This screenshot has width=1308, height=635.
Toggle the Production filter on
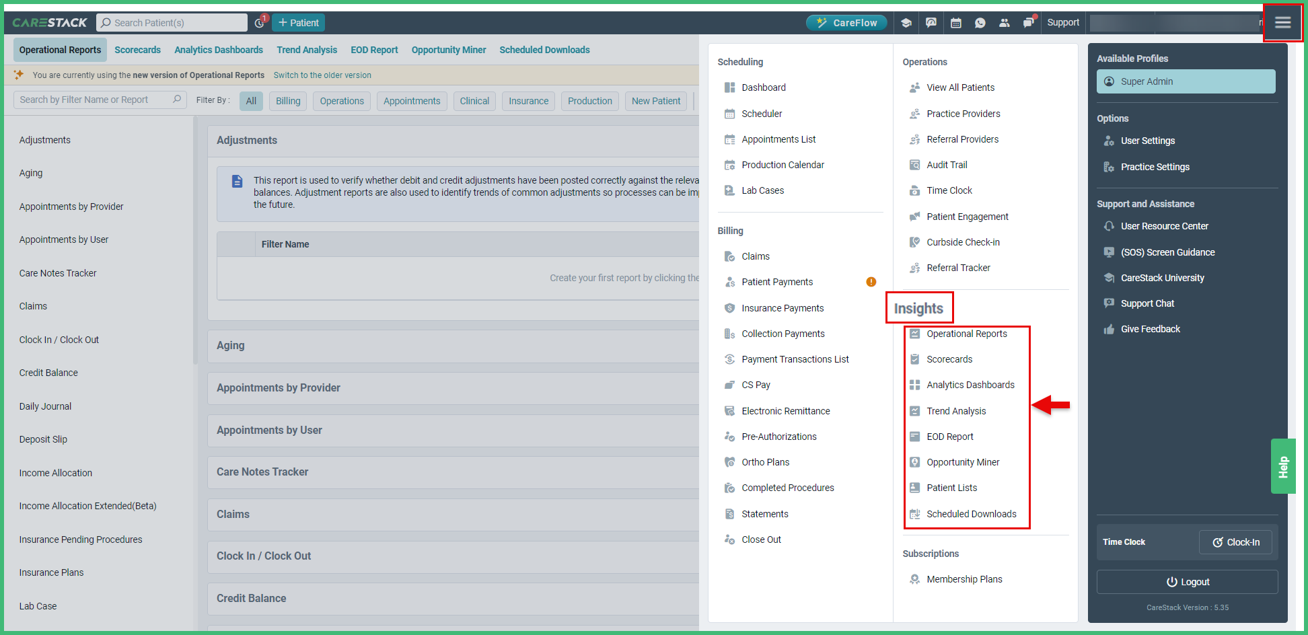point(589,100)
